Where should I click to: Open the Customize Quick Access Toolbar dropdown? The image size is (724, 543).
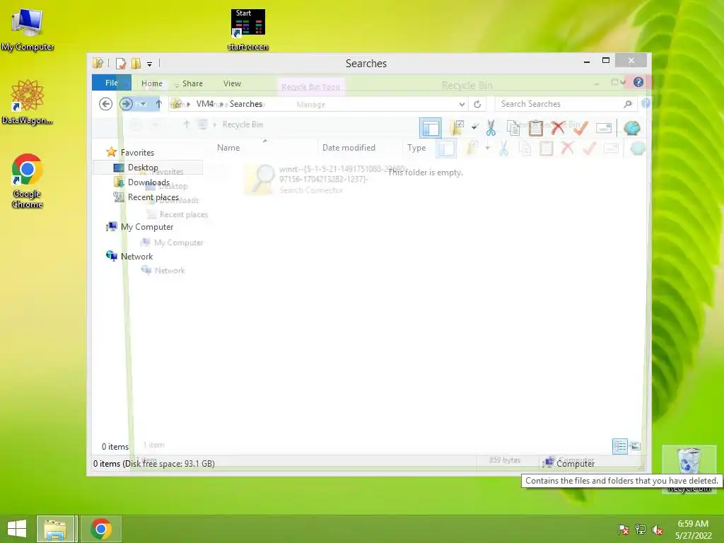150,64
